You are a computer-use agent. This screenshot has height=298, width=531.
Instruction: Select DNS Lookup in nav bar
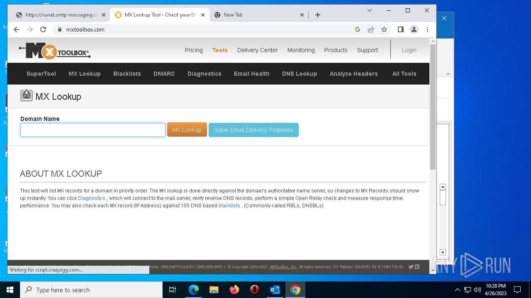(x=300, y=74)
